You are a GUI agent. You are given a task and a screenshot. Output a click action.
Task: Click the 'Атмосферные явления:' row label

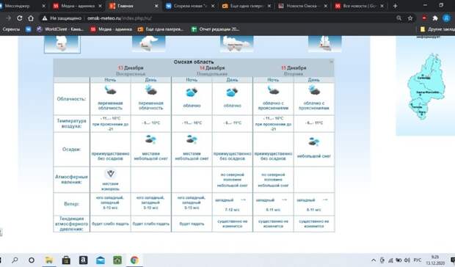(71, 180)
